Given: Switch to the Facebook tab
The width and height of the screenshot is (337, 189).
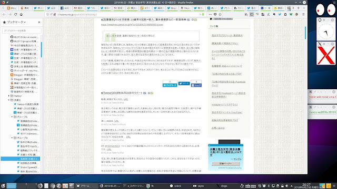Looking at the screenshot, I should (65, 8).
